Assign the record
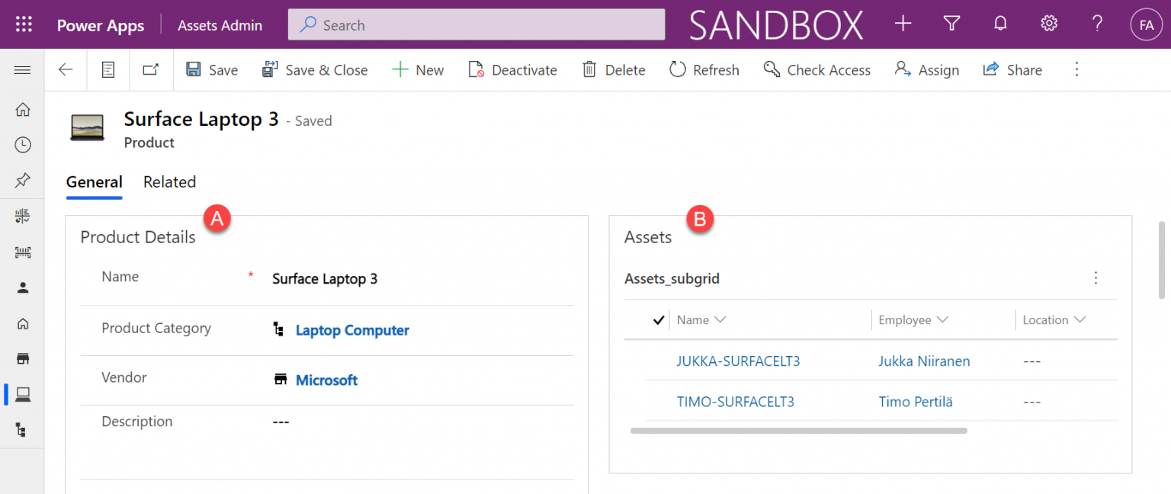 point(927,70)
